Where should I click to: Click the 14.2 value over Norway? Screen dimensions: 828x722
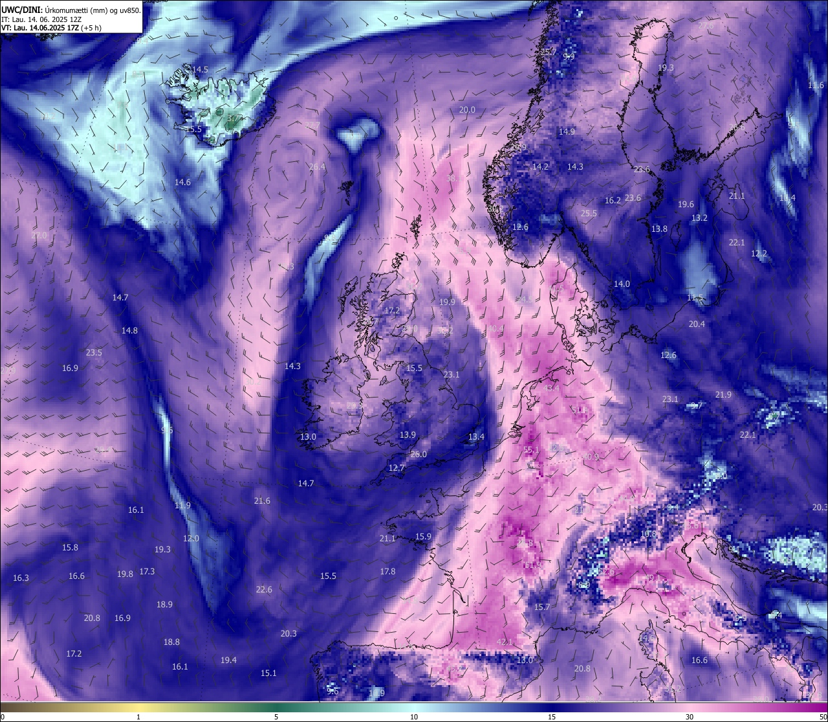tap(540, 166)
